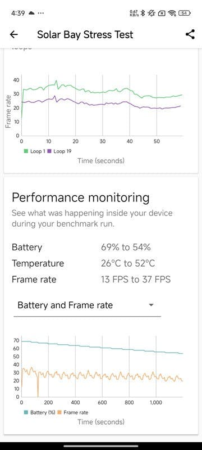
Task: Tap the muted bell status icon
Action: [152, 13]
